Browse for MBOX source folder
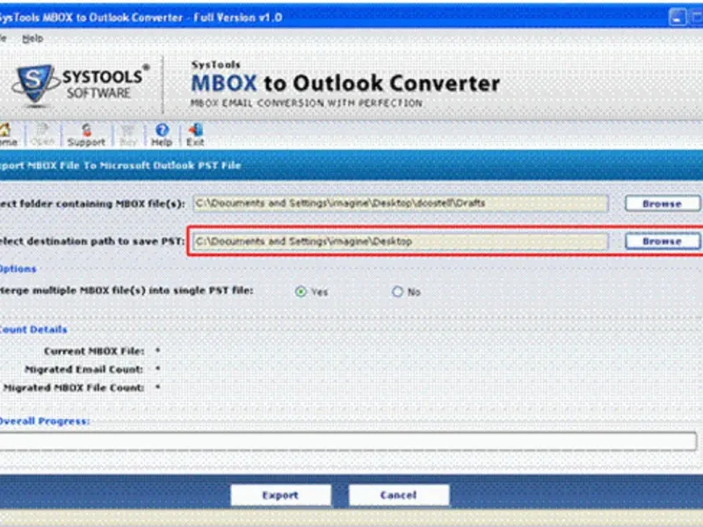This screenshot has height=527, width=703. (663, 204)
